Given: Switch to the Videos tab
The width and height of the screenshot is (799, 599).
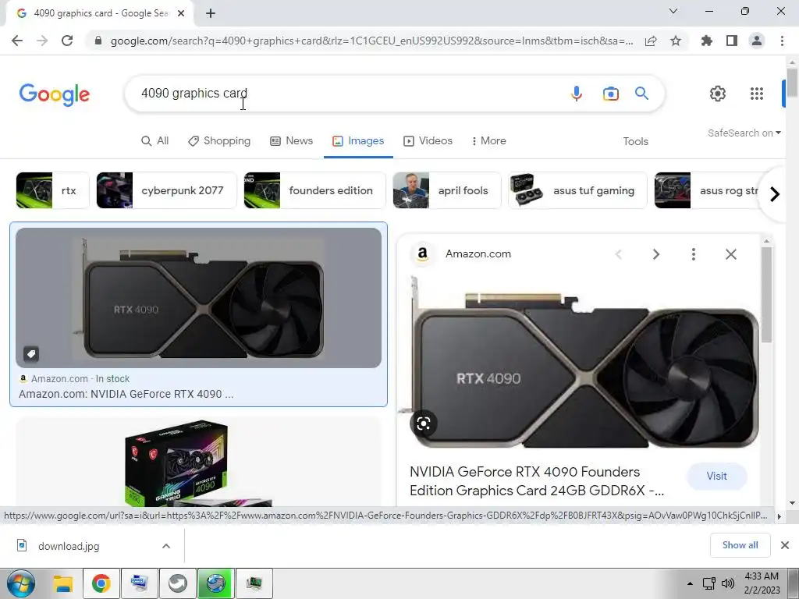Looking at the screenshot, I should [428, 141].
